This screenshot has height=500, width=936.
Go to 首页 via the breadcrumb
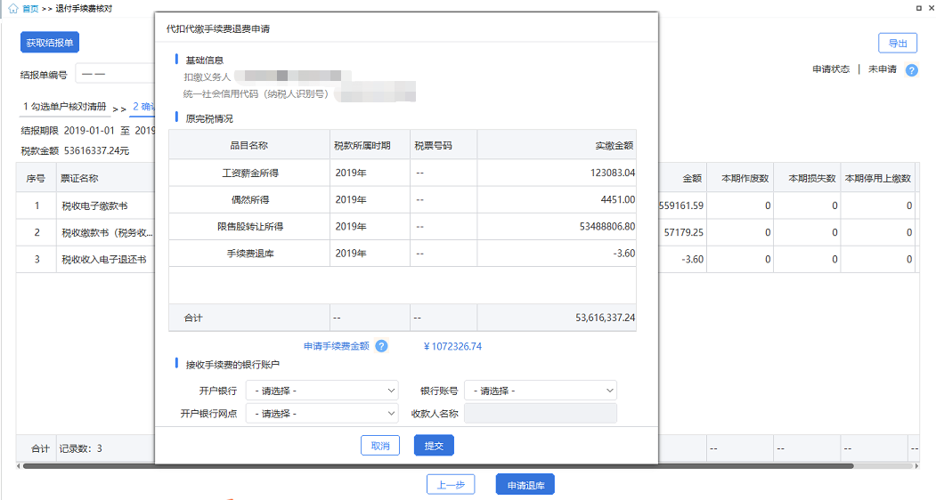click(29, 8)
